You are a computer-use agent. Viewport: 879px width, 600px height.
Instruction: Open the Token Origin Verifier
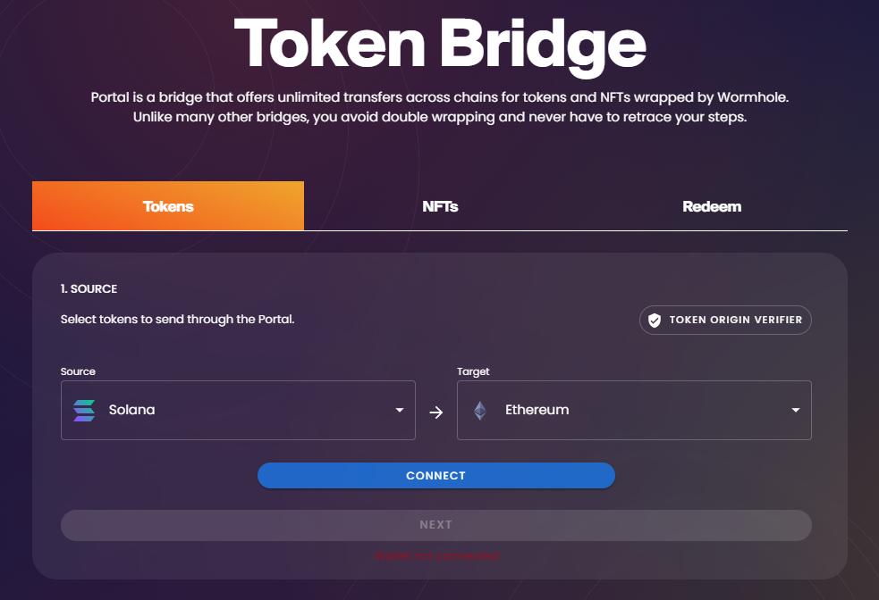pos(724,320)
